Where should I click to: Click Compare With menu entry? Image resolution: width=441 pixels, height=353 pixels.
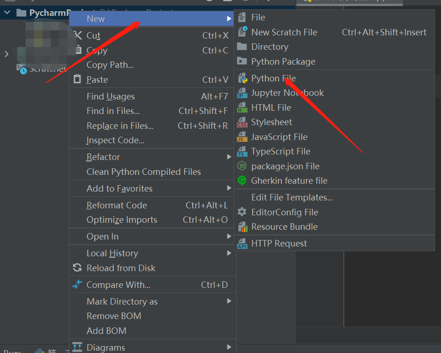coord(118,285)
